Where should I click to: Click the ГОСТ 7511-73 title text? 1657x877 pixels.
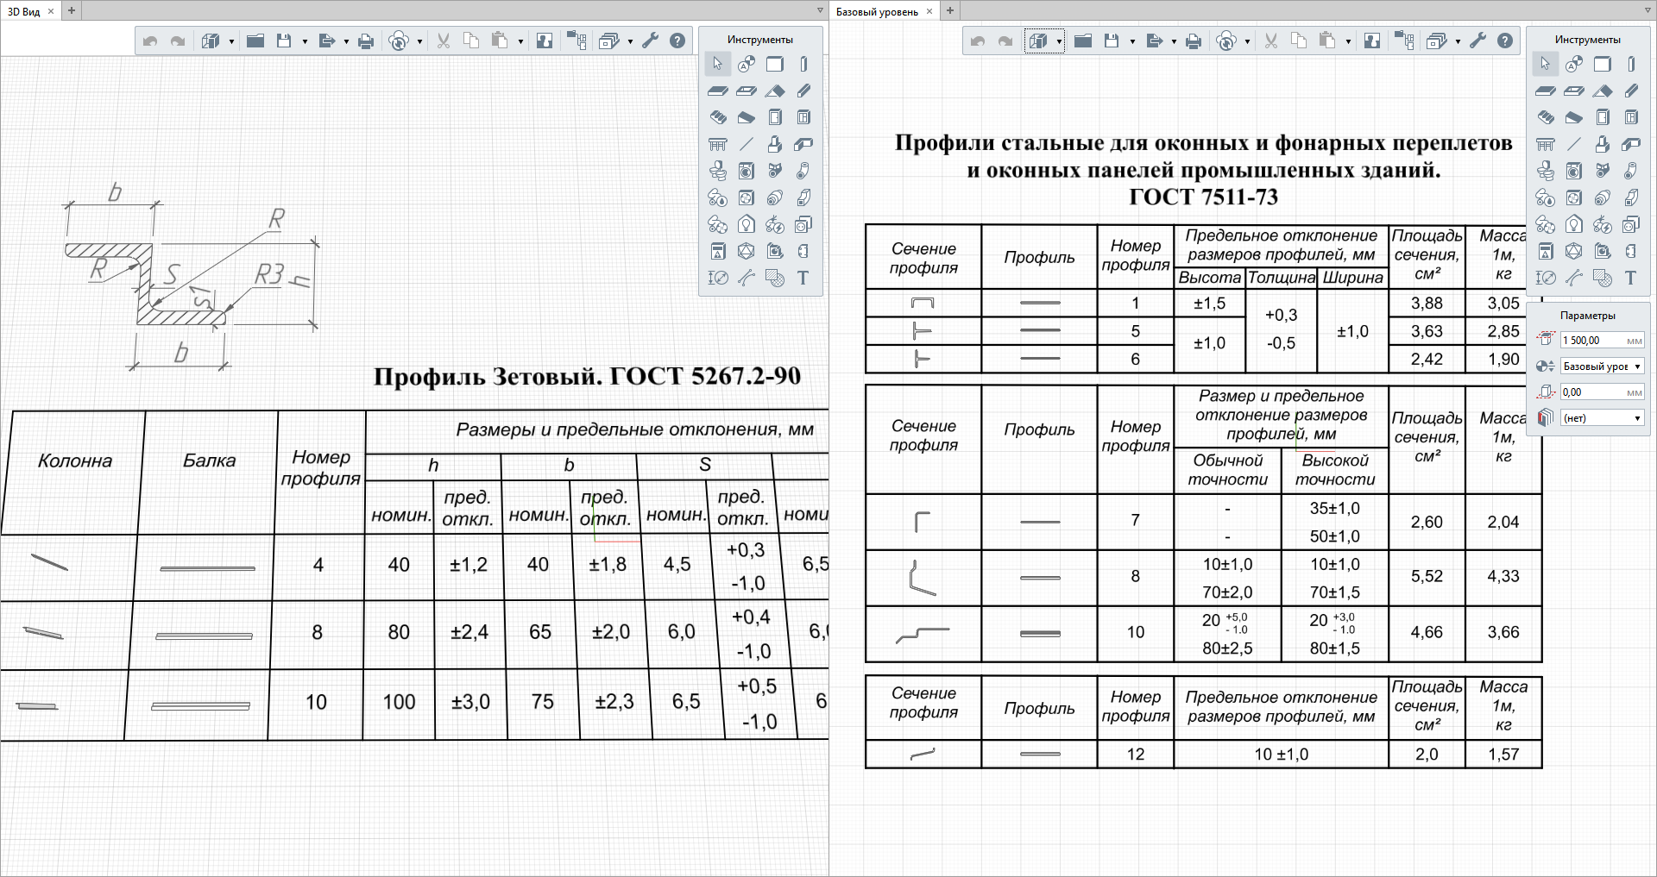1203,197
